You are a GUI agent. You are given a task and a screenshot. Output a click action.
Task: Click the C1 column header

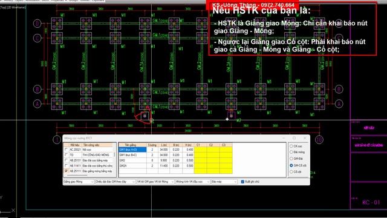tap(200, 145)
